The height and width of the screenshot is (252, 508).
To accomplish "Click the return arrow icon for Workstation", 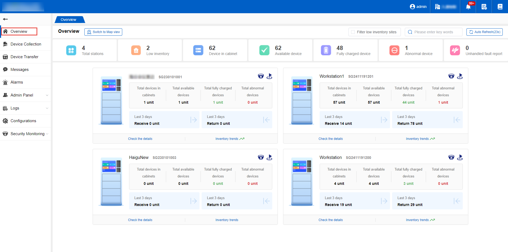I will click(x=457, y=201).
